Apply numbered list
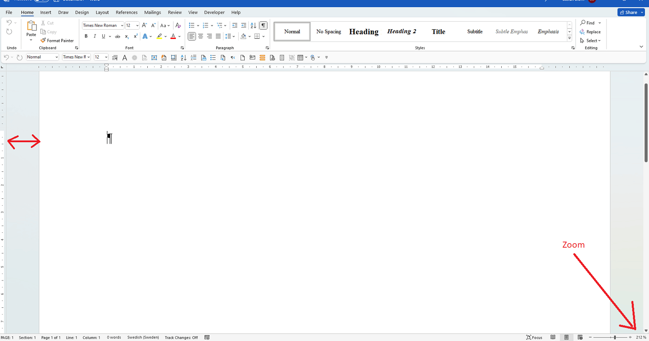 click(x=205, y=25)
